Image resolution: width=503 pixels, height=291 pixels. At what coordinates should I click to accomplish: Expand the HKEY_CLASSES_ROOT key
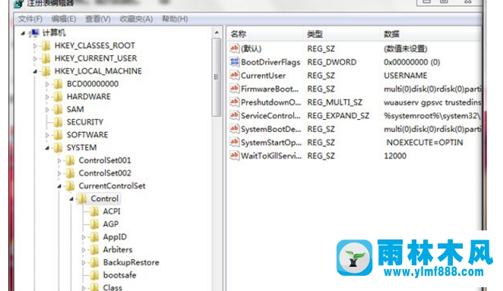tap(35, 45)
